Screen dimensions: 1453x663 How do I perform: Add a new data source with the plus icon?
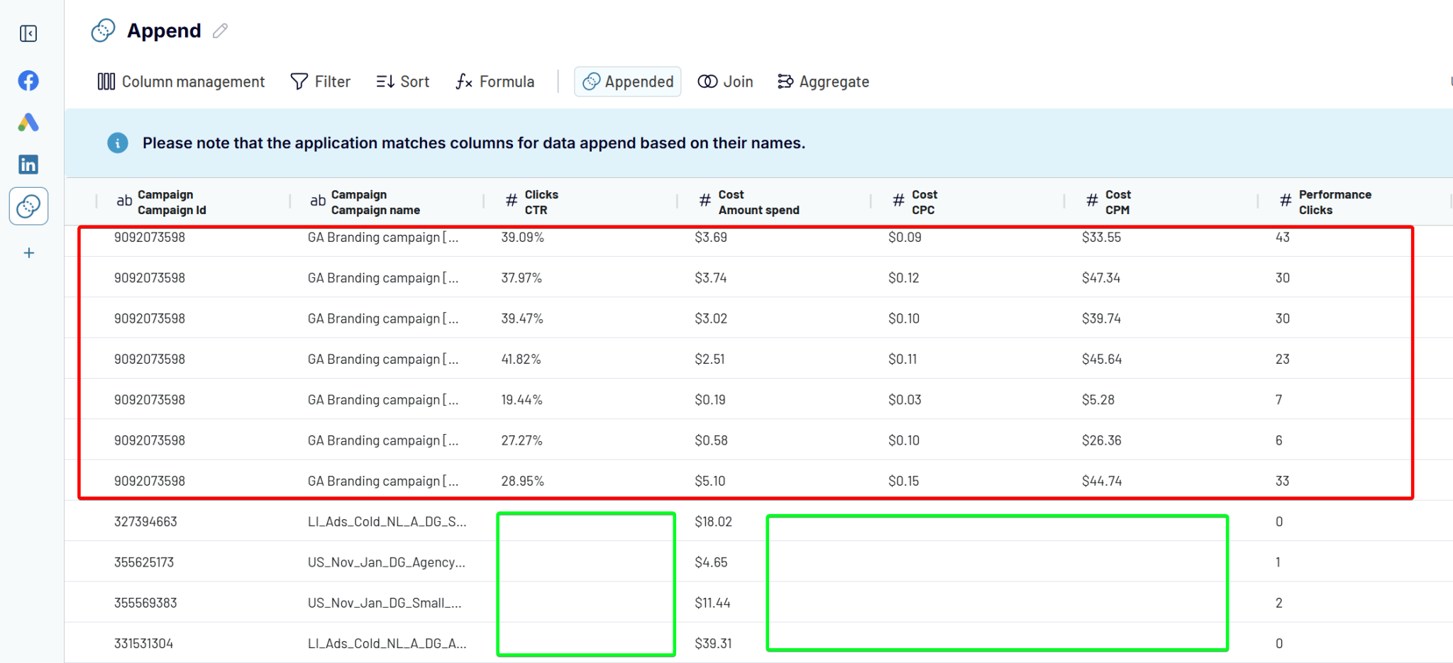click(x=28, y=252)
